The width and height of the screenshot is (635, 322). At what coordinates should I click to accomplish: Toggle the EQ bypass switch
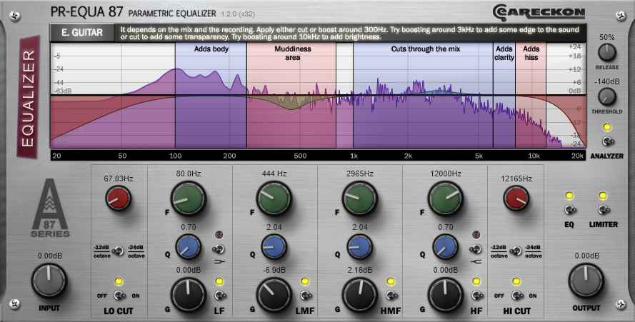click(570, 210)
